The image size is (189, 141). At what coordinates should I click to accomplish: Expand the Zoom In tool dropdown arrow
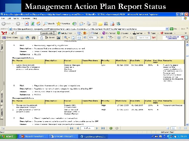69,38
